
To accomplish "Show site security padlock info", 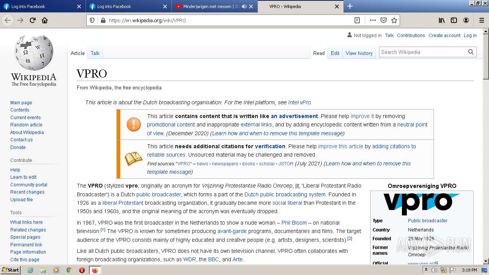I will tap(102, 20).
